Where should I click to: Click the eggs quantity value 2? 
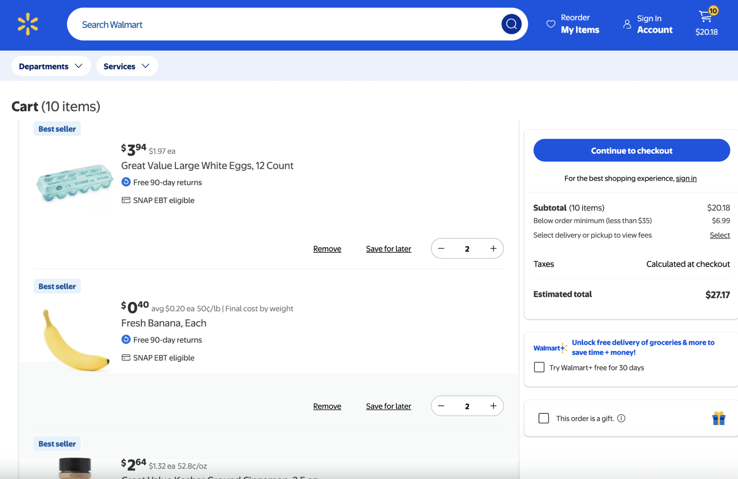coord(467,249)
